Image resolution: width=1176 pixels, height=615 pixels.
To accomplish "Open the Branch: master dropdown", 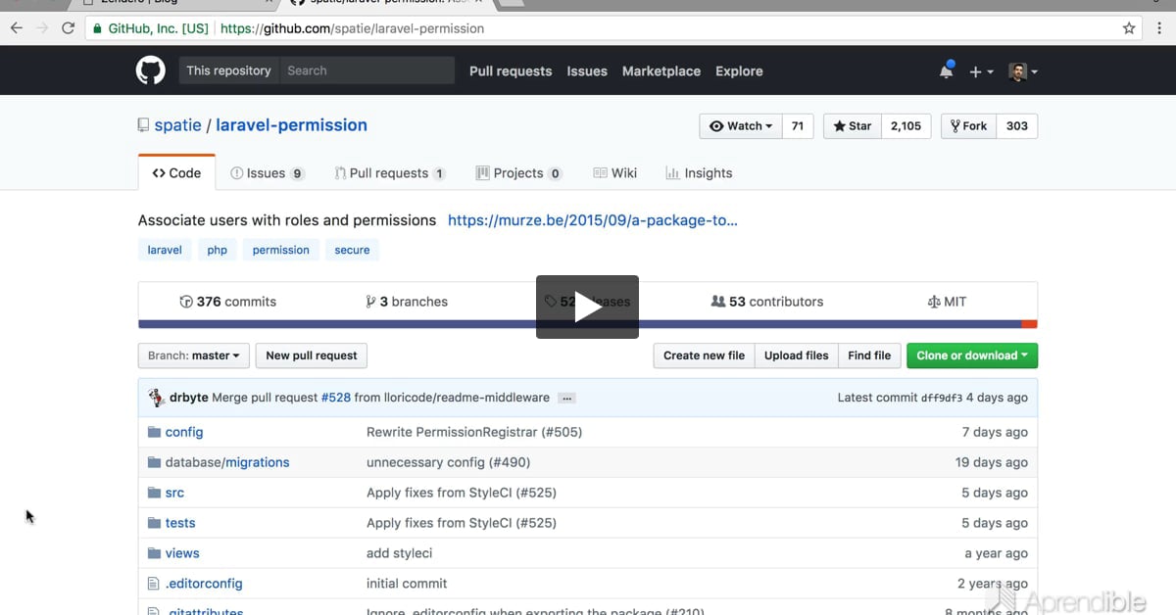I will coord(194,355).
